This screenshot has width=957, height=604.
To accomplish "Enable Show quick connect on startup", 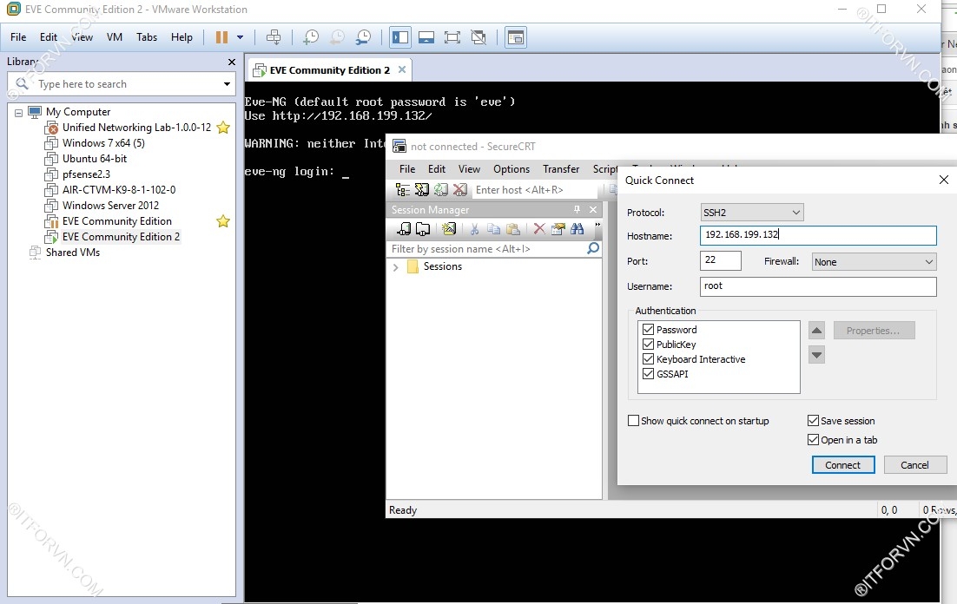I will 633,421.
